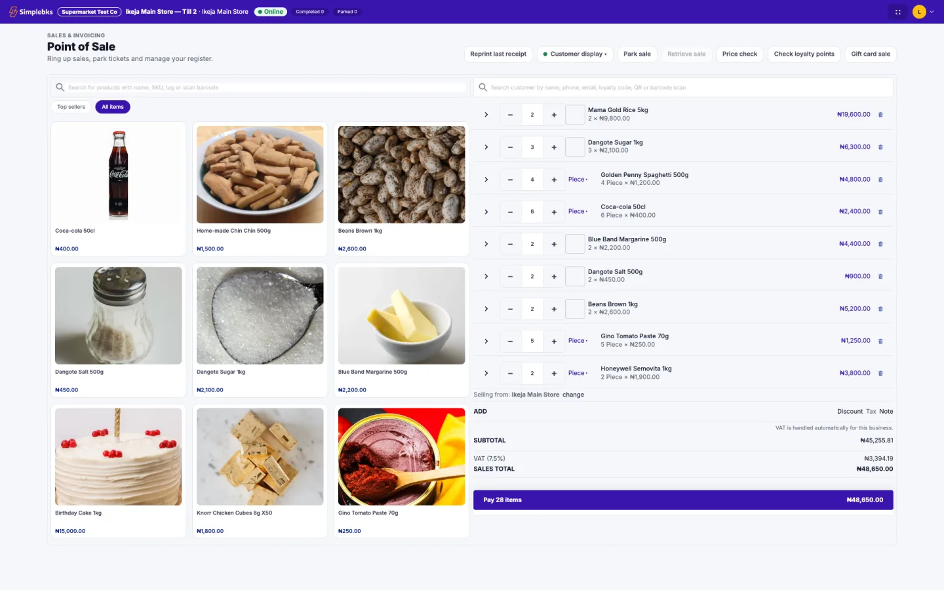This screenshot has width=944, height=590.
Task: Click change link next to Ikeja Main Store
Action: [573, 395]
